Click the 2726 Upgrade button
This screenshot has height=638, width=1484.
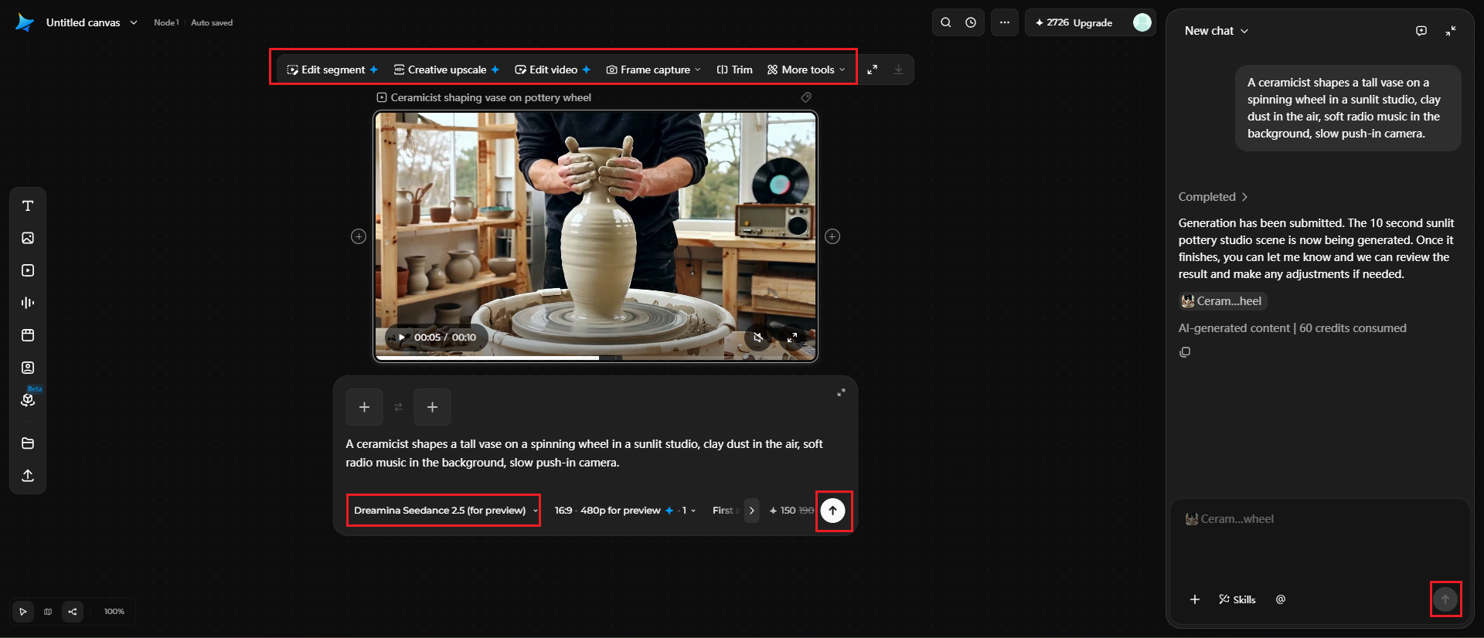pyautogui.click(x=1074, y=22)
